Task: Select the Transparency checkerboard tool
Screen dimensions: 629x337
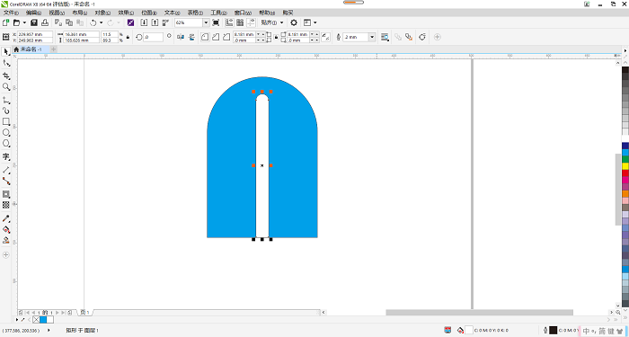Action: [x=6, y=205]
